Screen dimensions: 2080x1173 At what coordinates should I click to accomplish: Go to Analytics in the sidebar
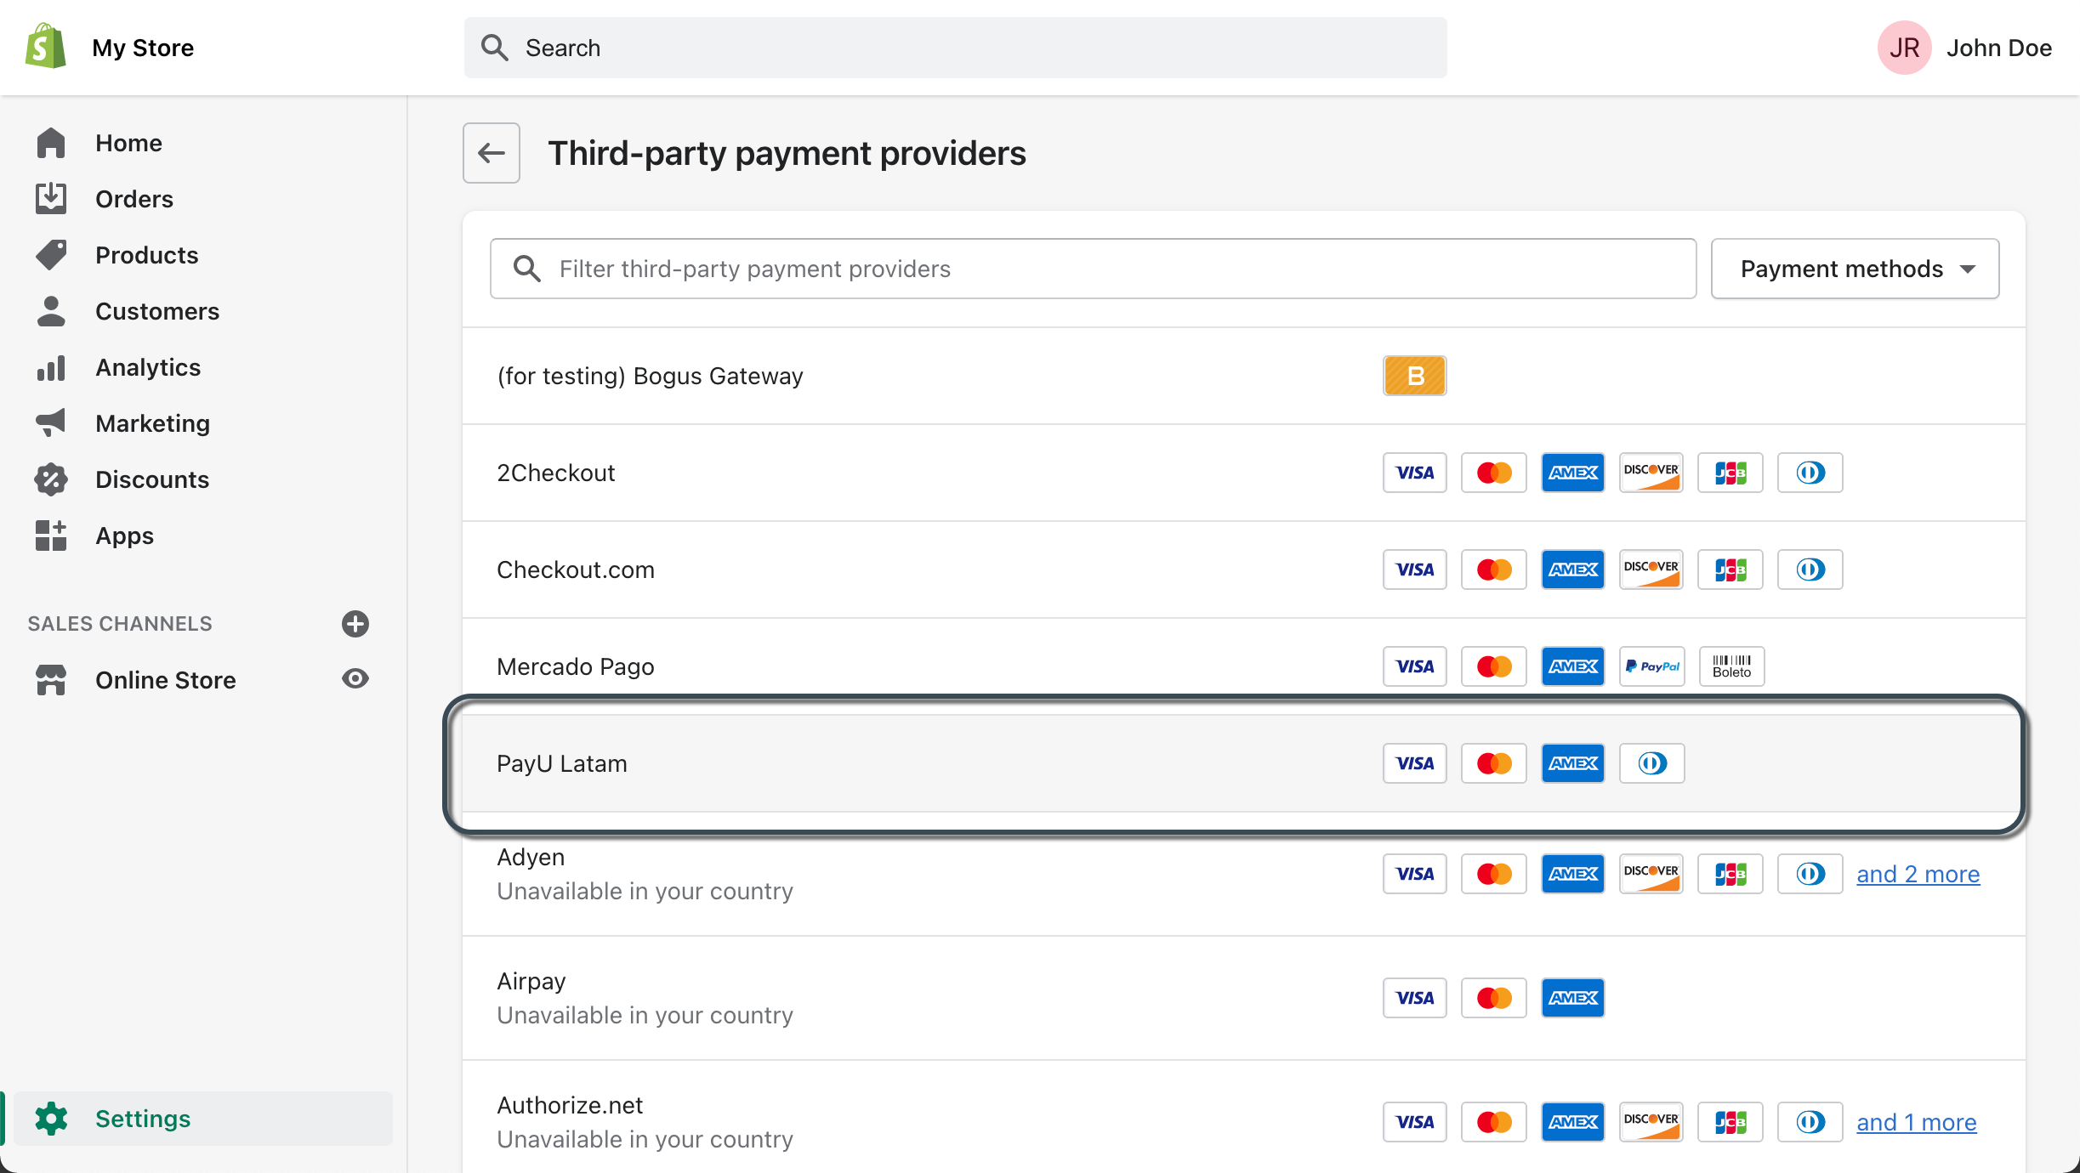coord(148,367)
